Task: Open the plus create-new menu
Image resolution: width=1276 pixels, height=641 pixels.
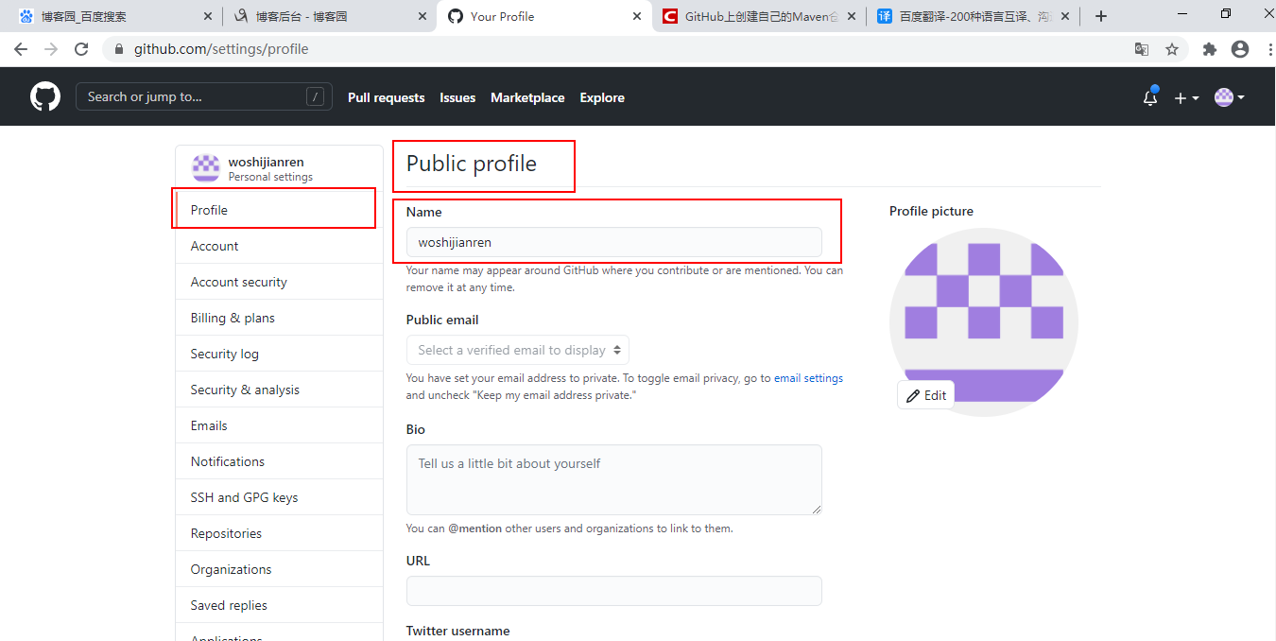Action: tap(1186, 97)
